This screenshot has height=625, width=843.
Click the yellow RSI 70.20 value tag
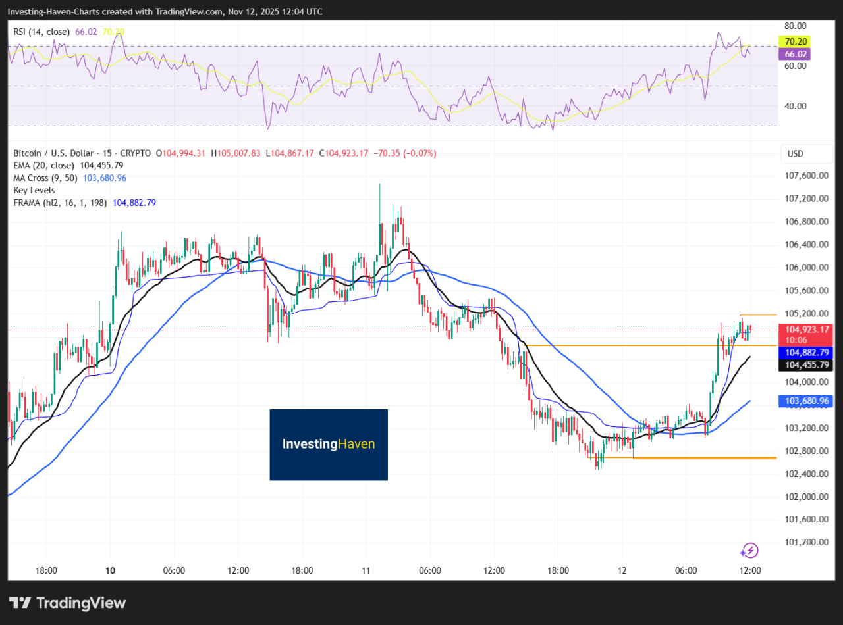794,41
